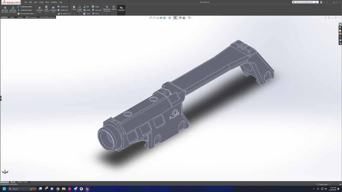342x192 pixels.
Task: Open the Hole Wizard tool
Action: point(47,9)
